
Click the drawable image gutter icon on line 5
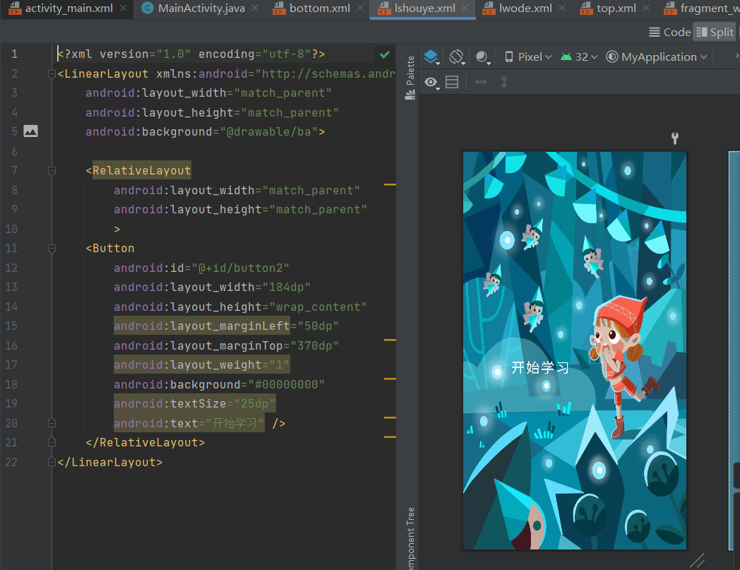pos(30,131)
